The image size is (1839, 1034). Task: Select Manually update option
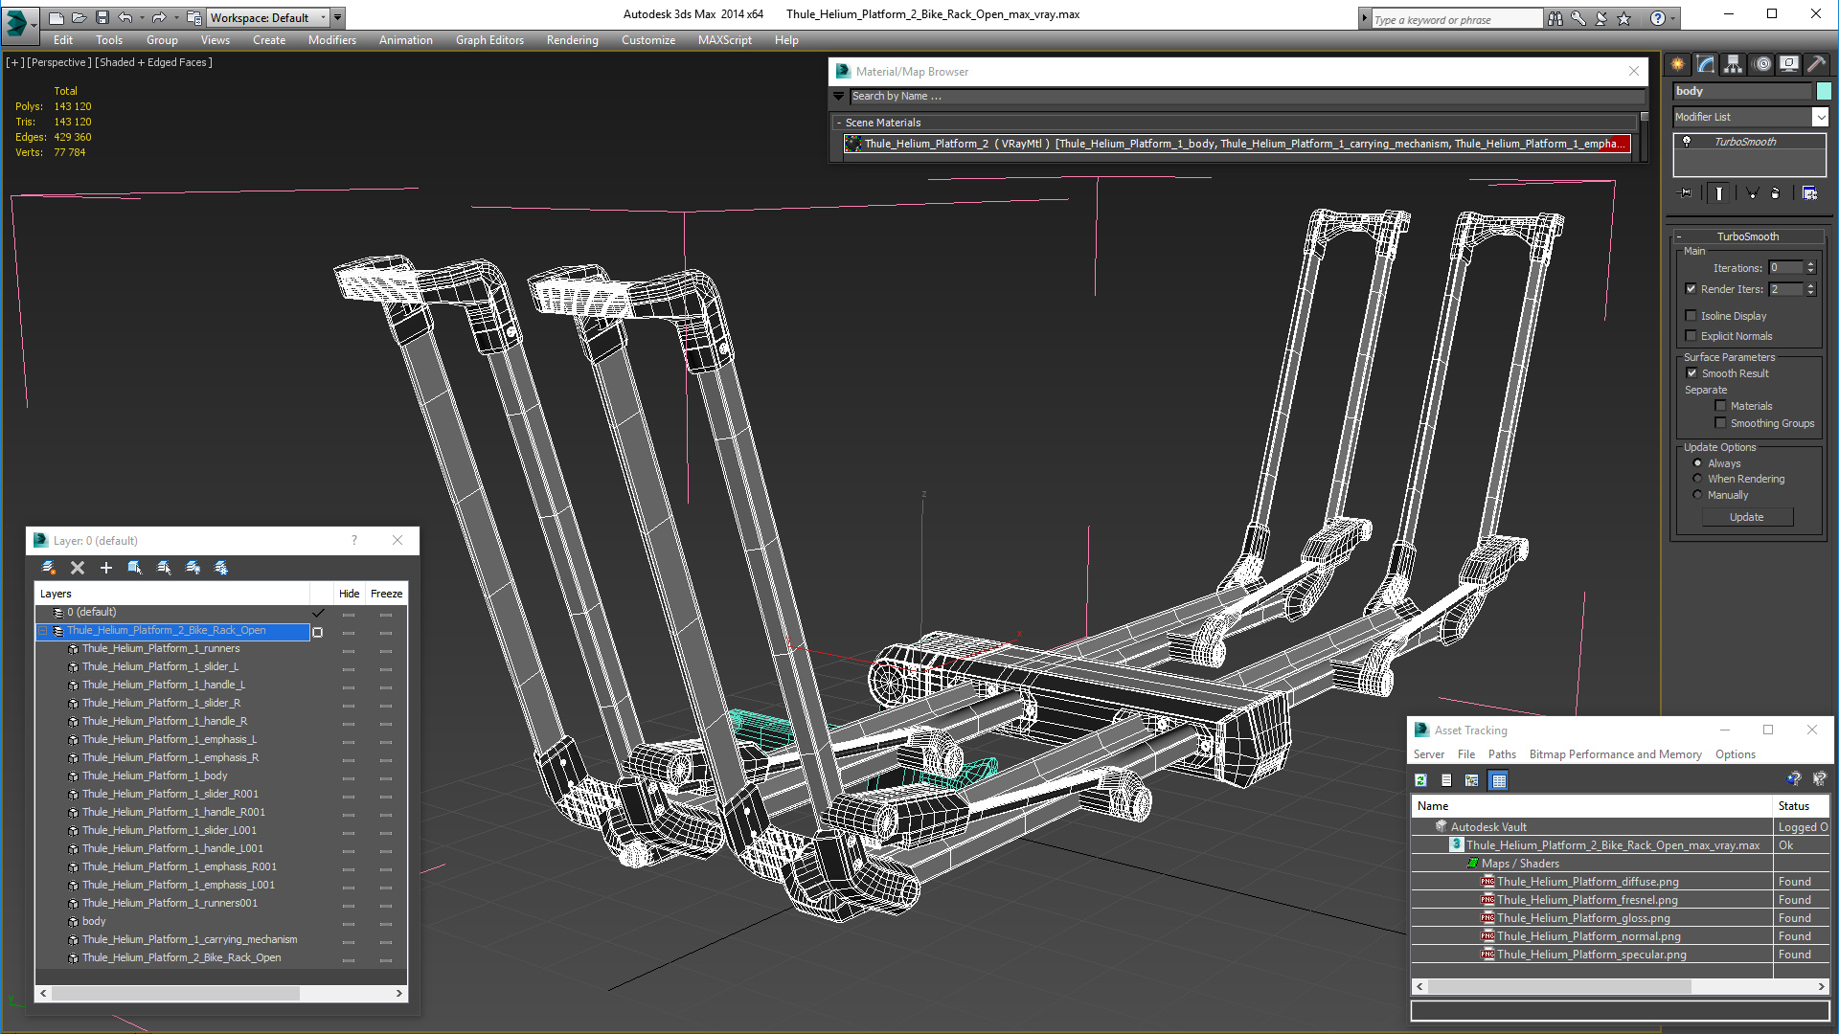click(x=1697, y=495)
